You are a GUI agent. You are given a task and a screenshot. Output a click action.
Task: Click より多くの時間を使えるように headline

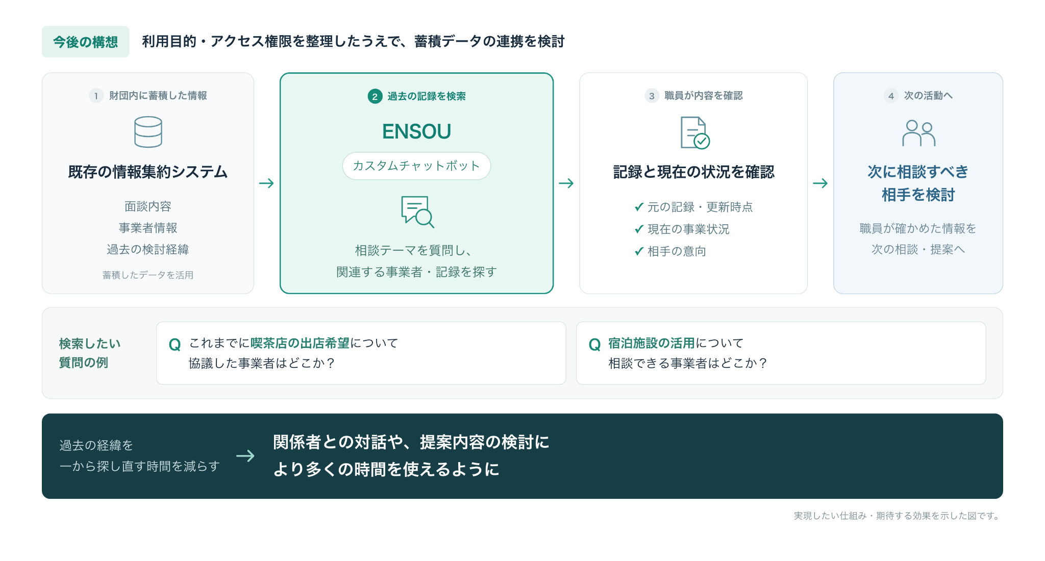pos(386,469)
